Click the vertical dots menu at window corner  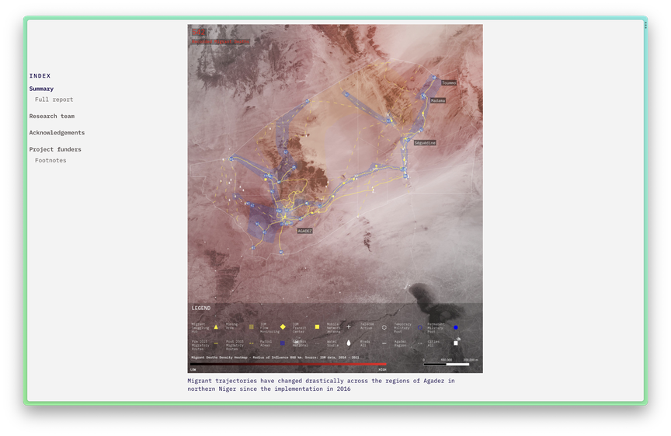645,26
